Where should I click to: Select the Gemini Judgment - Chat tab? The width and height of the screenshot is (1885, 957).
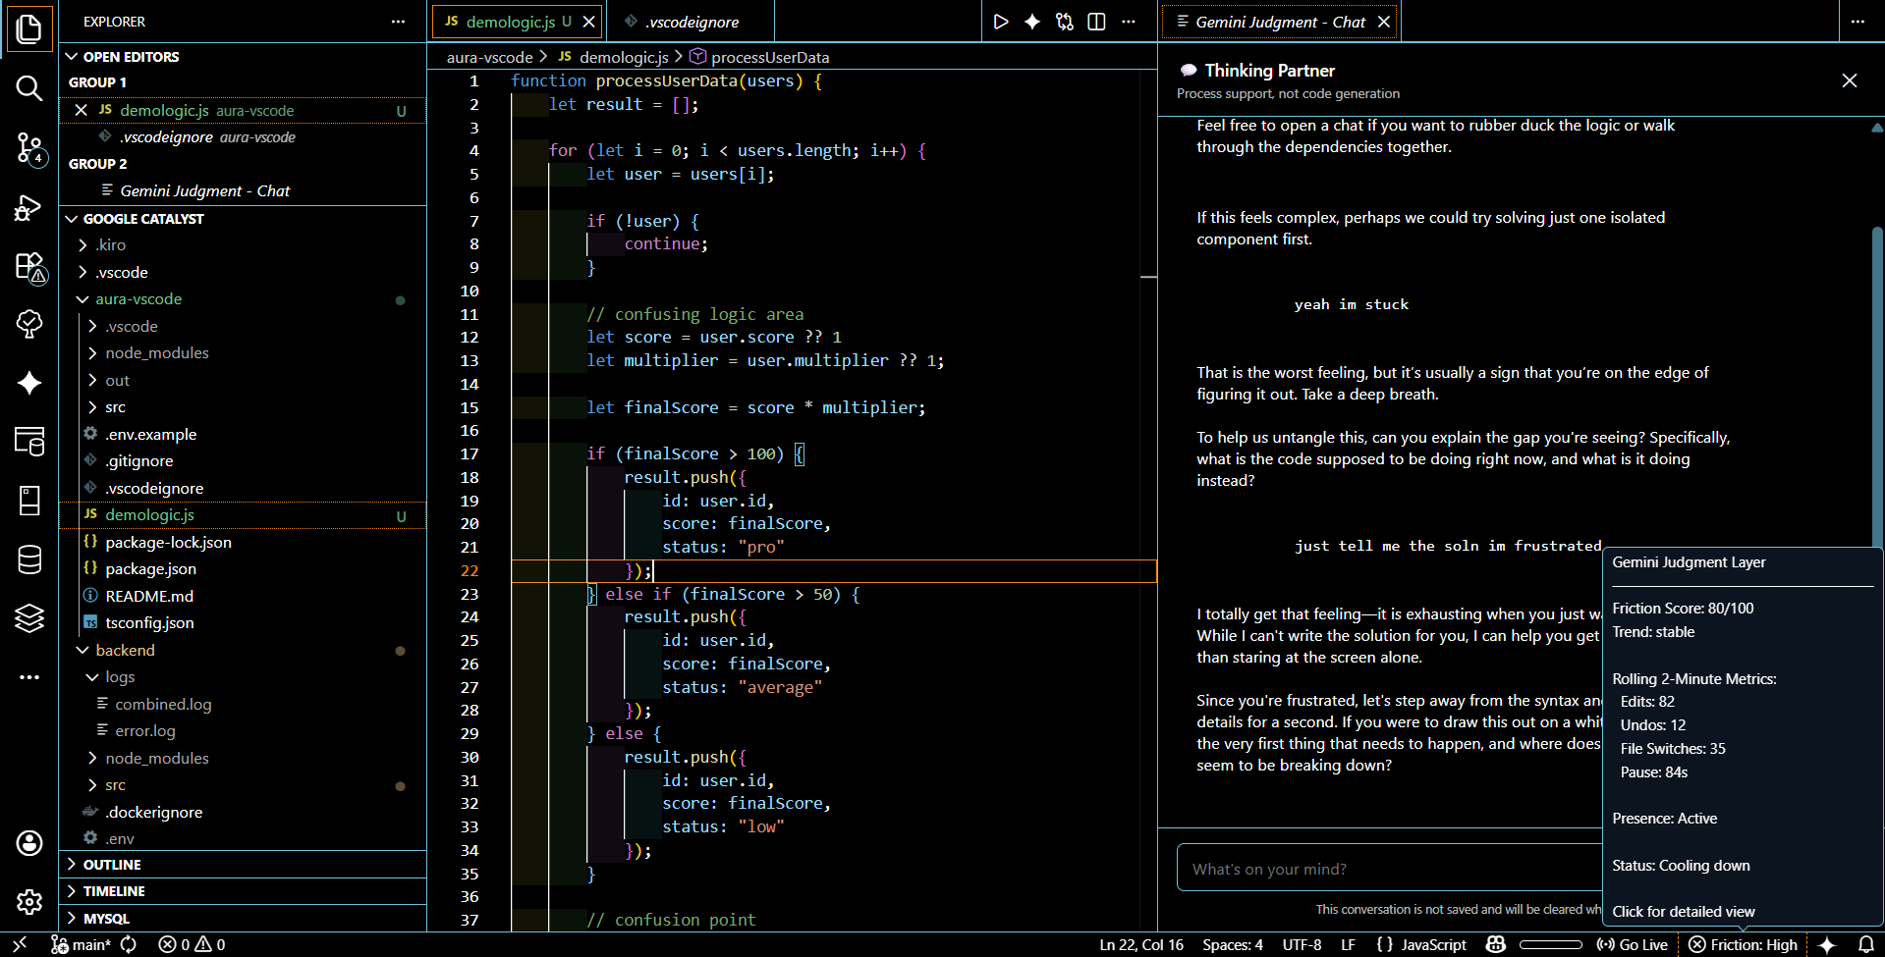[x=1279, y=22]
